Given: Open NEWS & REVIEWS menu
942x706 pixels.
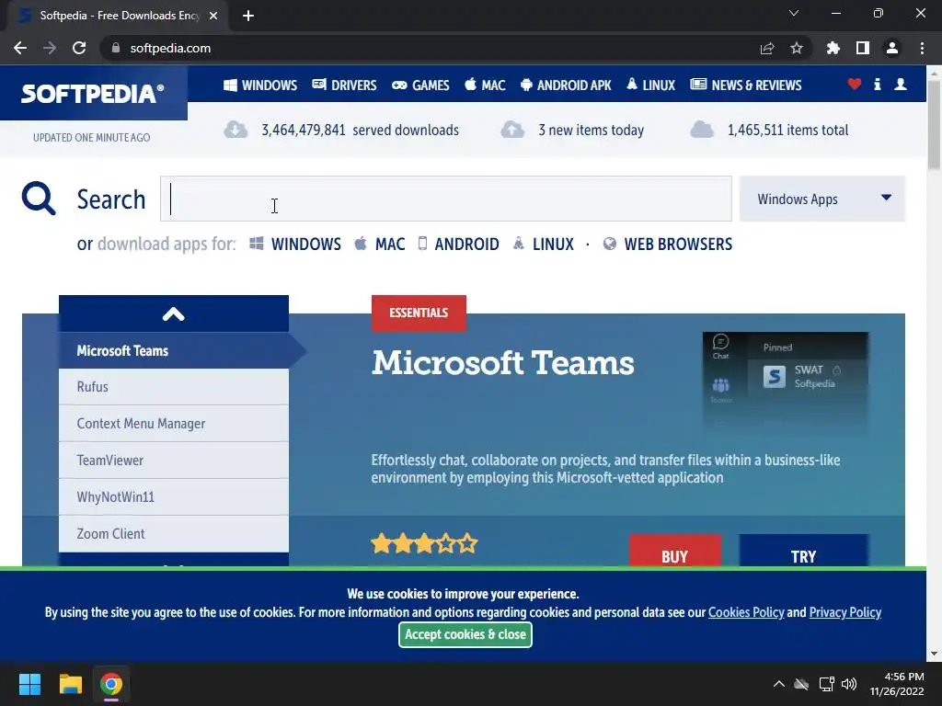Looking at the screenshot, I should (x=745, y=85).
